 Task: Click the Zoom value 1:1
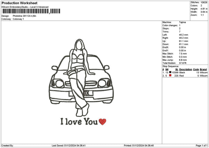point(202,15)
